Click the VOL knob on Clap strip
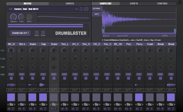 pyautogui.click(x=43, y=50)
